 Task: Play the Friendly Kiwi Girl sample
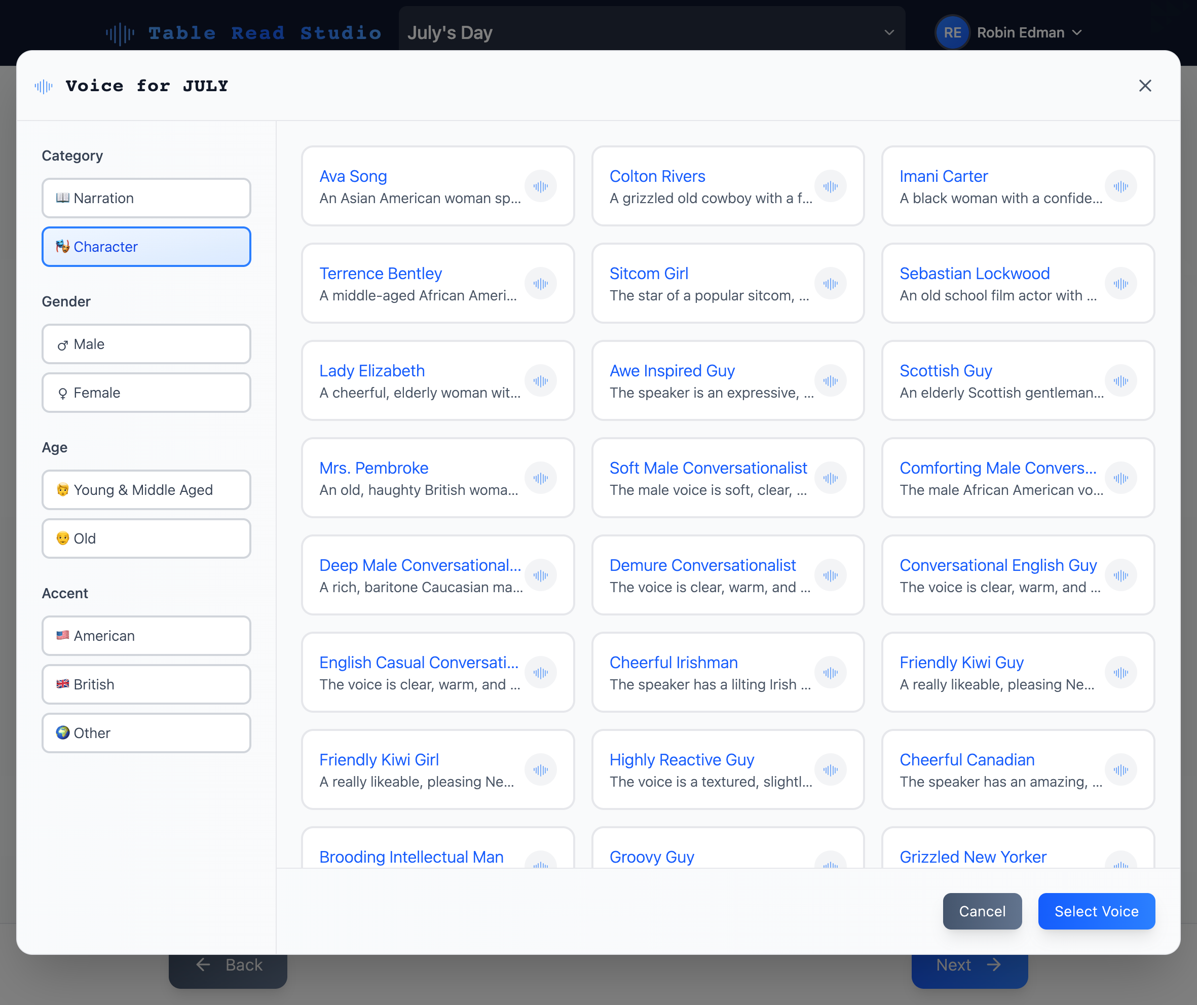[540, 769]
